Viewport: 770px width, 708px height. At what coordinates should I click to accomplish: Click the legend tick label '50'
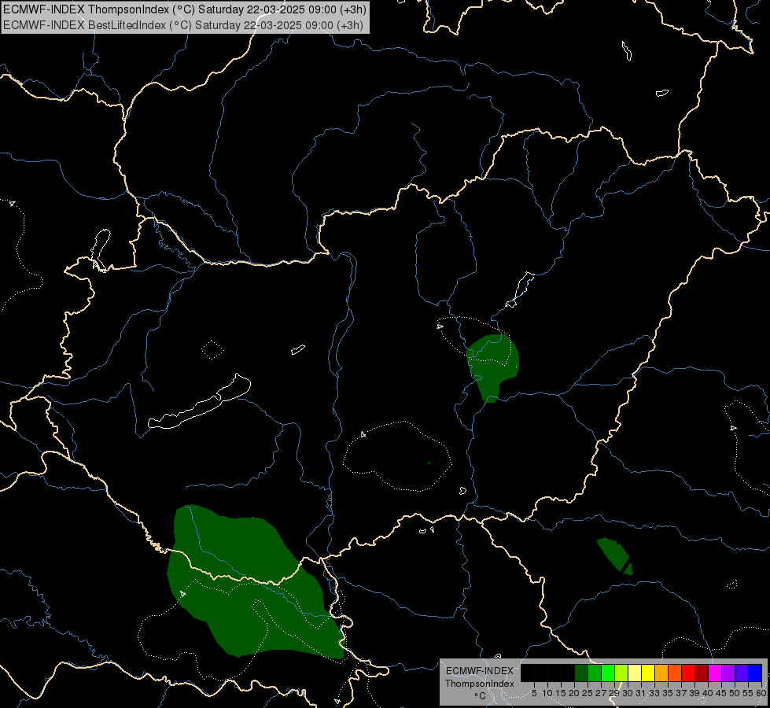[735, 693]
